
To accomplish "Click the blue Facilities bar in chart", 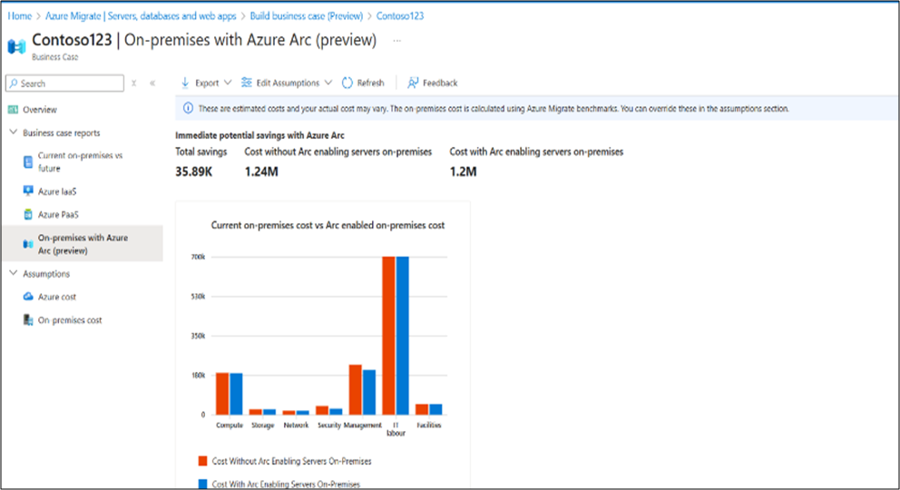I will (435, 409).
